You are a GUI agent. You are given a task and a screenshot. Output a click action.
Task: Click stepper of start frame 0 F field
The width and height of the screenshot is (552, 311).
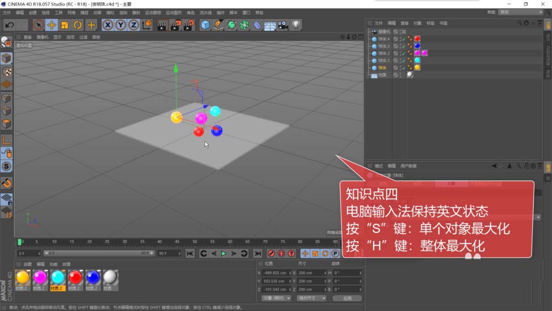(x=39, y=253)
